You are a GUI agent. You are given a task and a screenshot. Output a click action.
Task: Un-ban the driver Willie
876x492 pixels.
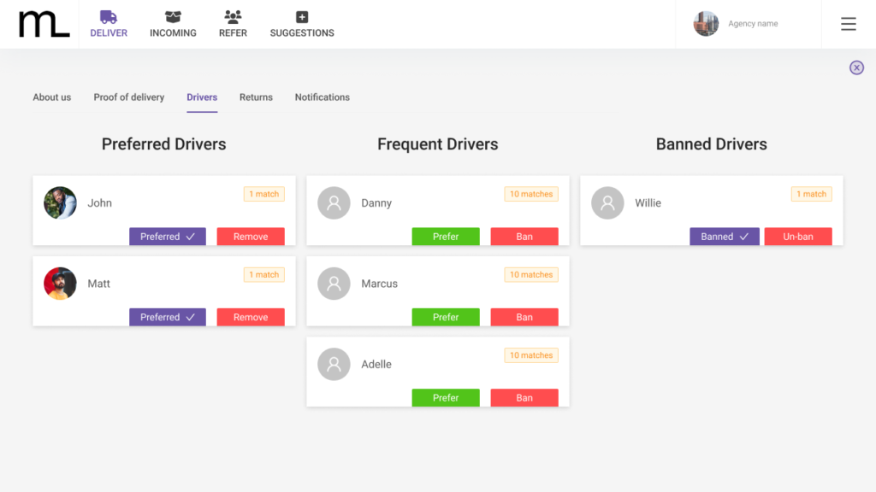pos(798,237)
